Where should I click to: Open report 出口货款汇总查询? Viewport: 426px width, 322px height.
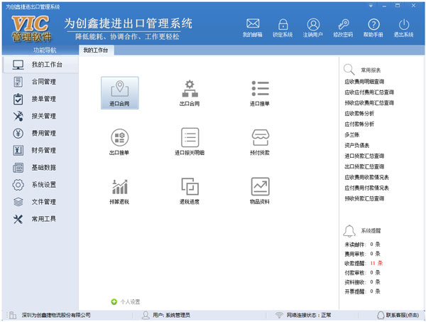364,166
